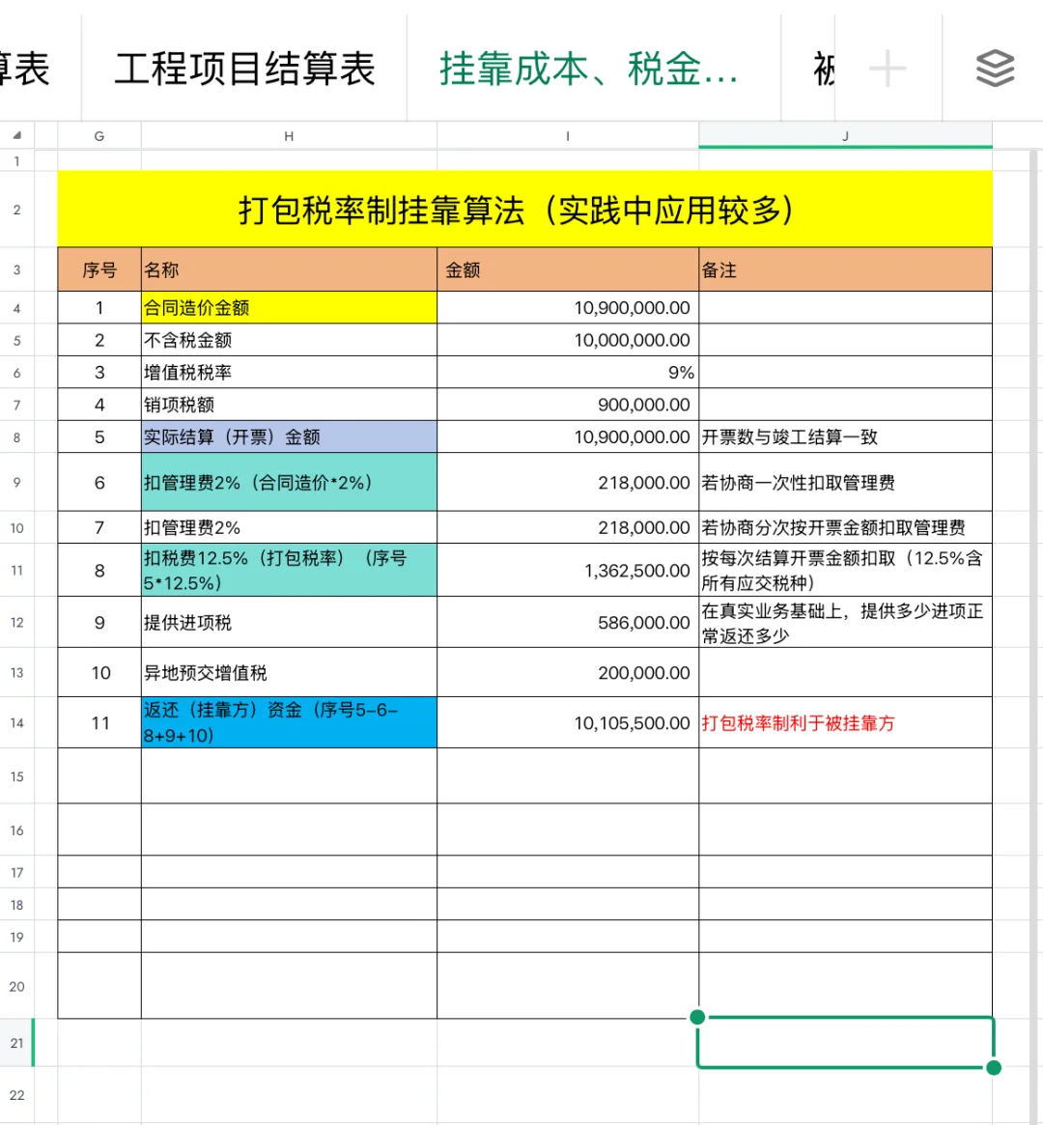Click the 备注 header cell
This screenshot has height=1125, width=1043.
click(845, 269)
